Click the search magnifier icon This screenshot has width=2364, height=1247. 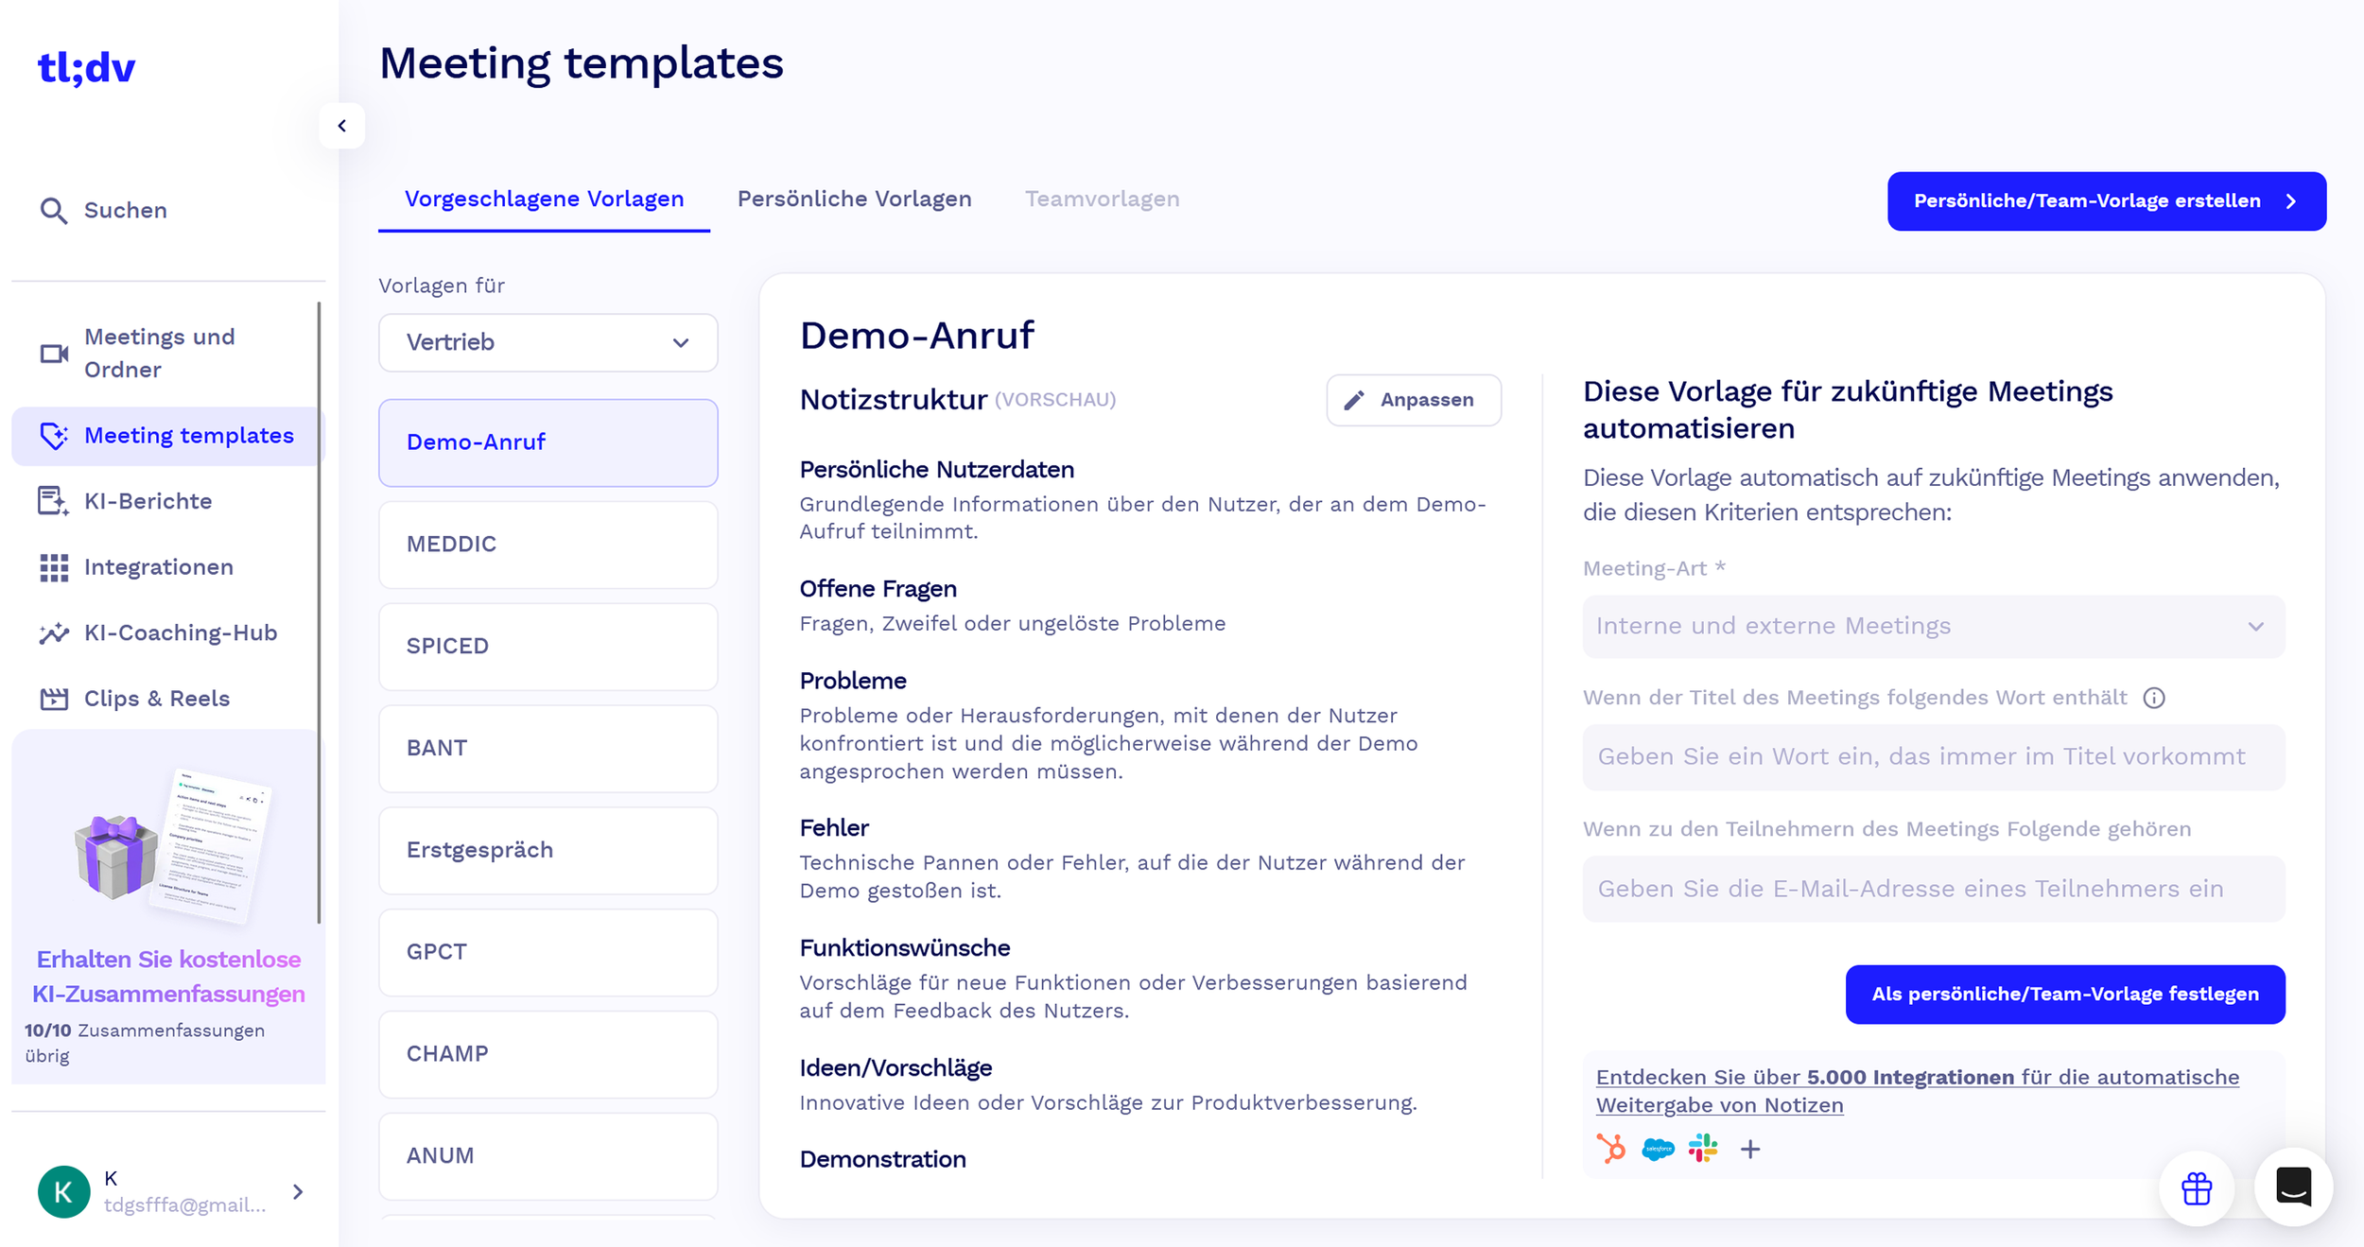[x=53, y=211]
